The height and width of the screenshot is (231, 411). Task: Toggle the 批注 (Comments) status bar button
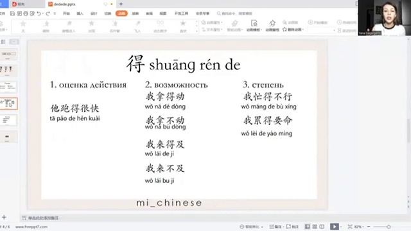tap(293, 227)
